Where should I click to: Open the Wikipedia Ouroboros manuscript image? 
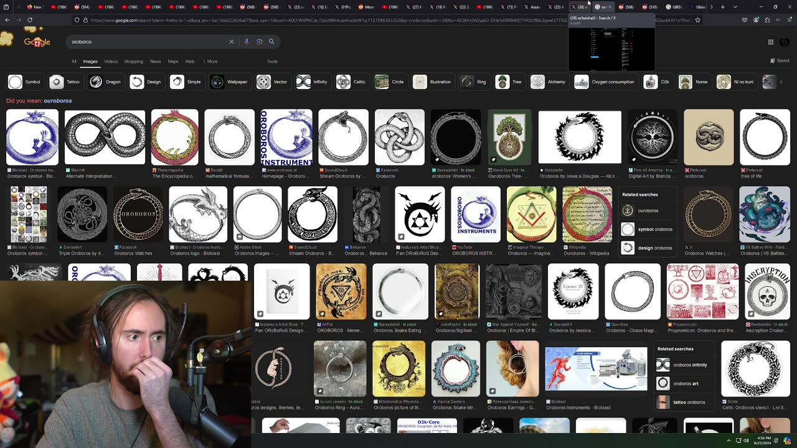[x=587, y=215]
